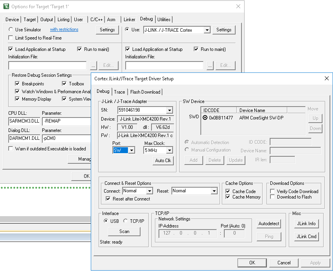Click J-LINK Settings button
The width and height of the screenshot is (333, 271).
224,30
